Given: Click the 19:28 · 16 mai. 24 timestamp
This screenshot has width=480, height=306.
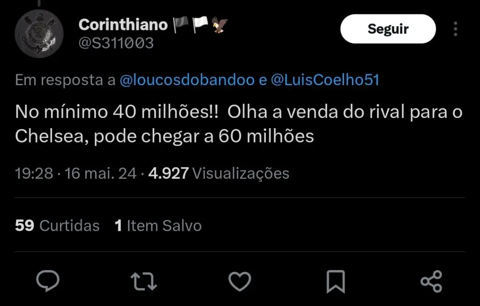Looking at the screenshot, I should [x=76, y=174].
